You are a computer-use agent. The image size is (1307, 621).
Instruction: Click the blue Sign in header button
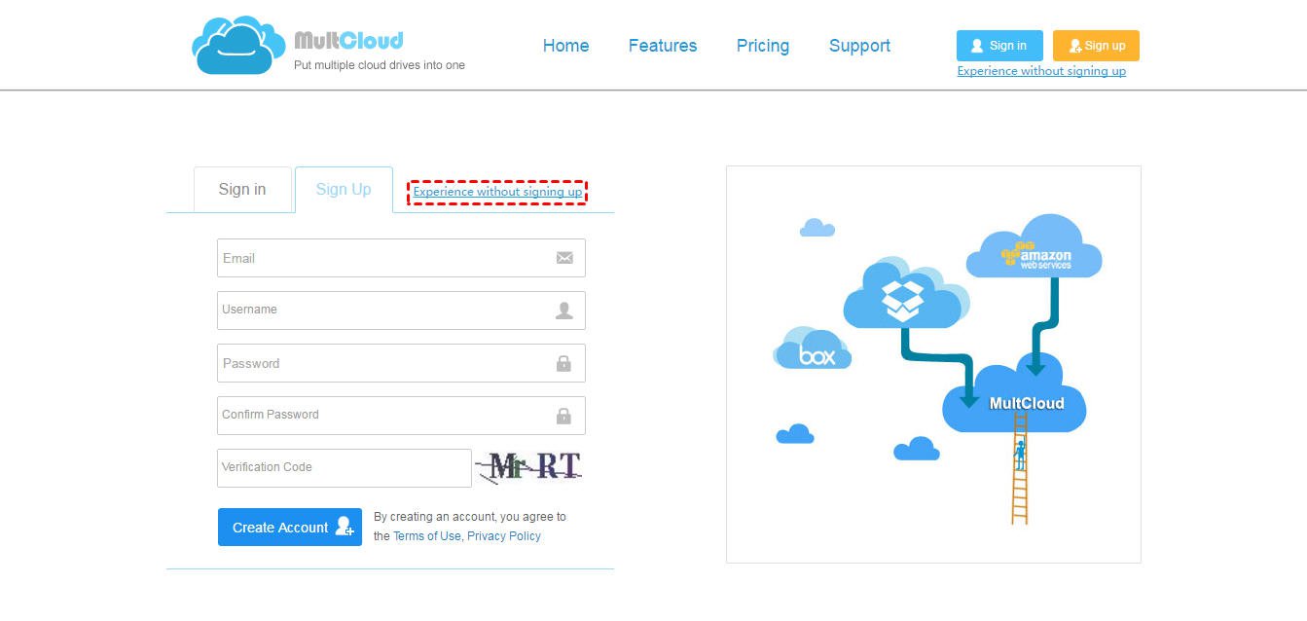(999, 46)
